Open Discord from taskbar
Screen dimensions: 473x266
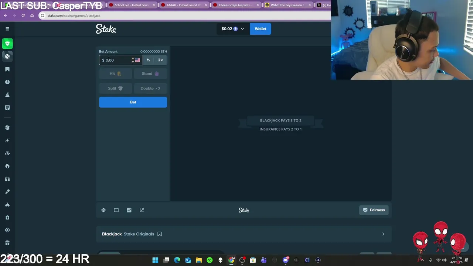click(x=285, y=260)
